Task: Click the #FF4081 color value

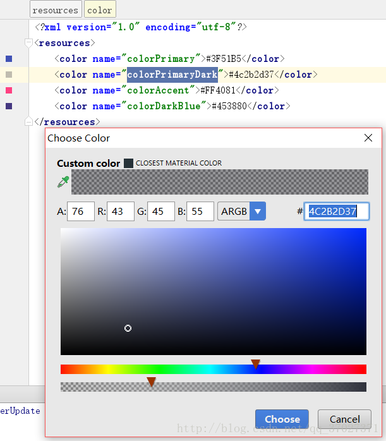Action: pos(218,90)
